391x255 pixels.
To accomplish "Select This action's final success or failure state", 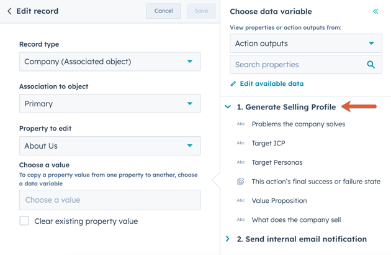I will [x=316, y=182].
